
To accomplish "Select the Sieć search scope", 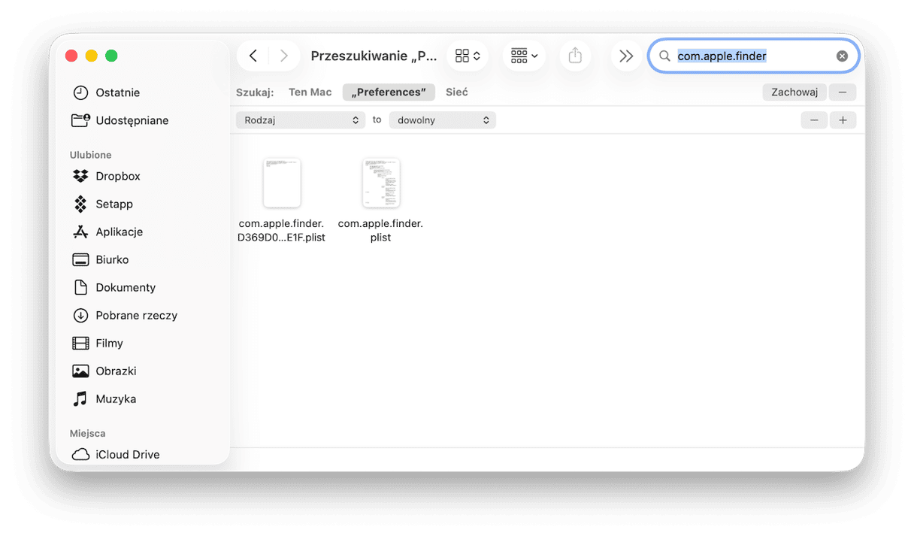I will click(x=456, y=92).
